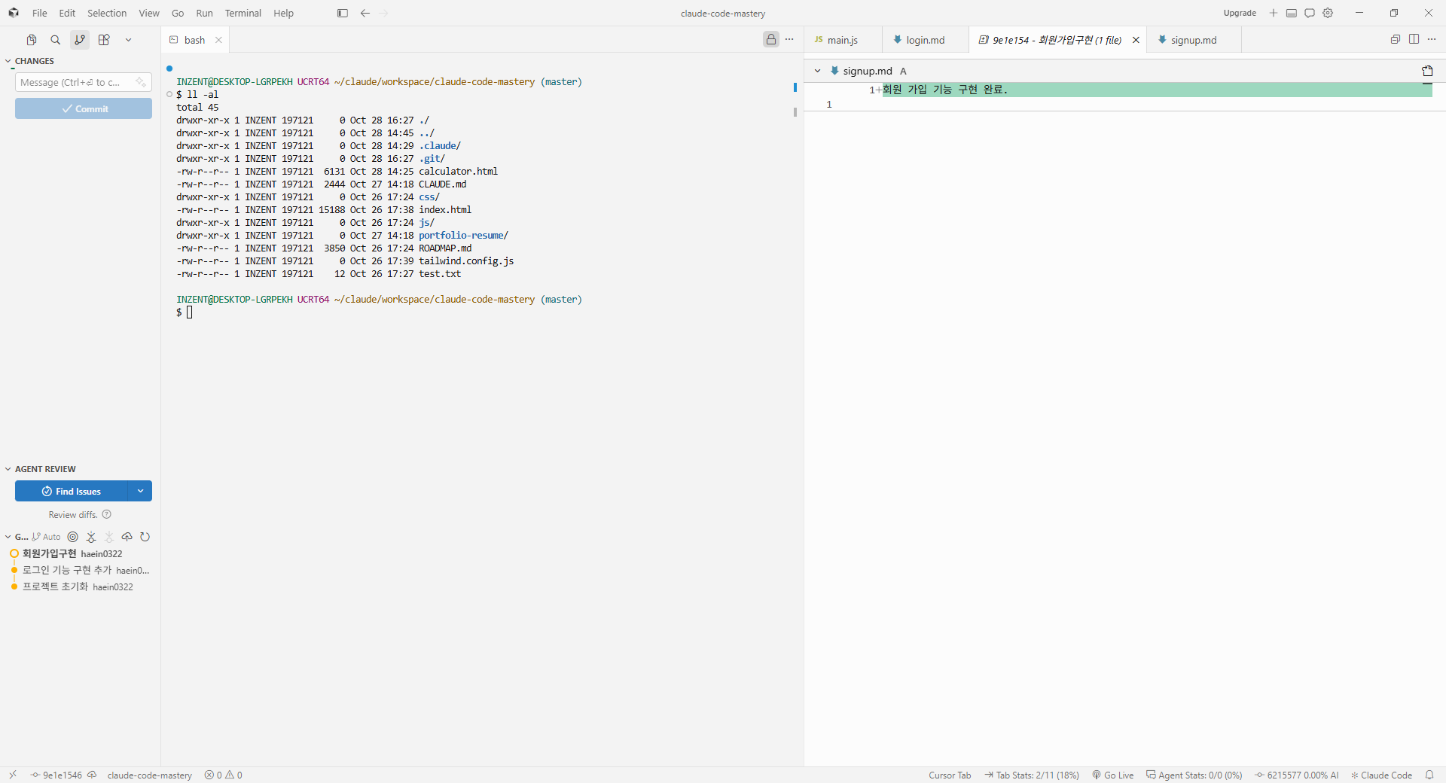Open the Search view icon

(56, 40)
